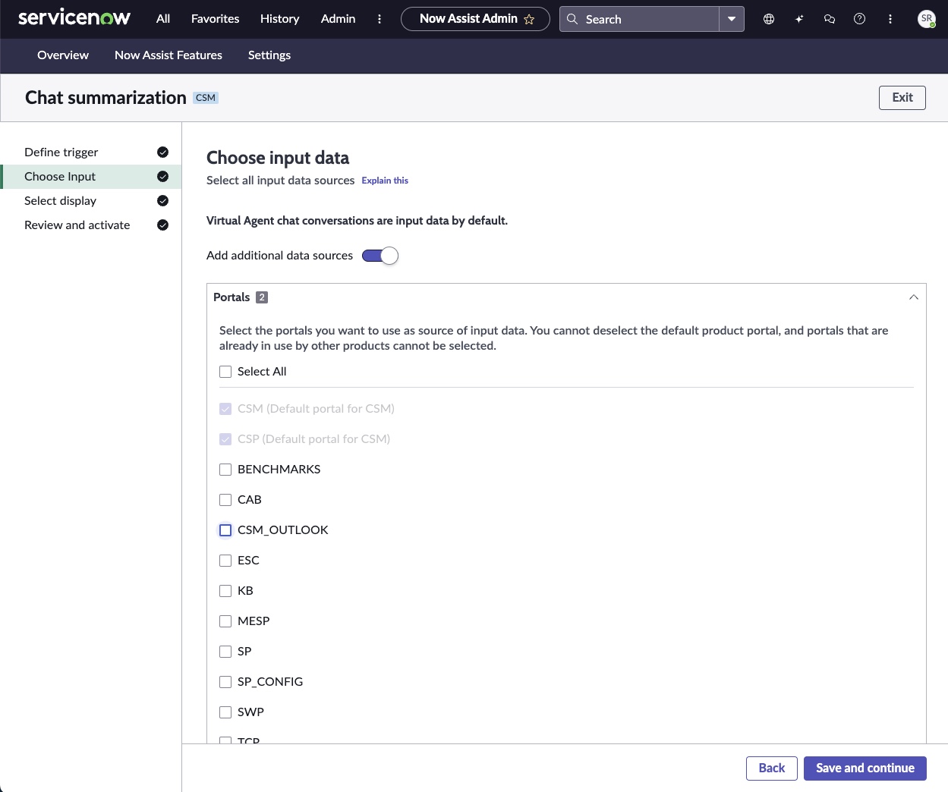The height and width of the screenshot is (792, 948).
Task: Check the Select All checkbox
Action: tap(225, 372)
